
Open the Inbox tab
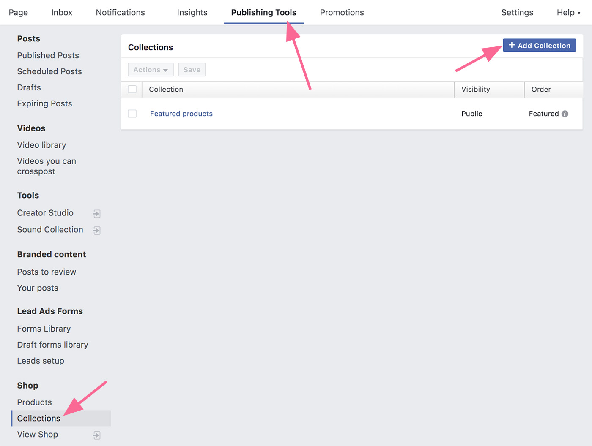(62, 13)
